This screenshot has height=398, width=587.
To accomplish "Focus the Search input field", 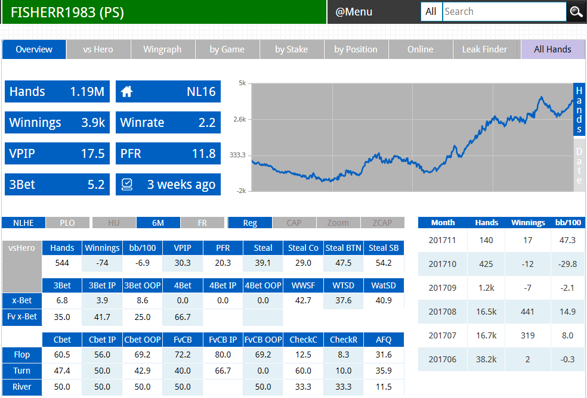I will tap(504, 11).
